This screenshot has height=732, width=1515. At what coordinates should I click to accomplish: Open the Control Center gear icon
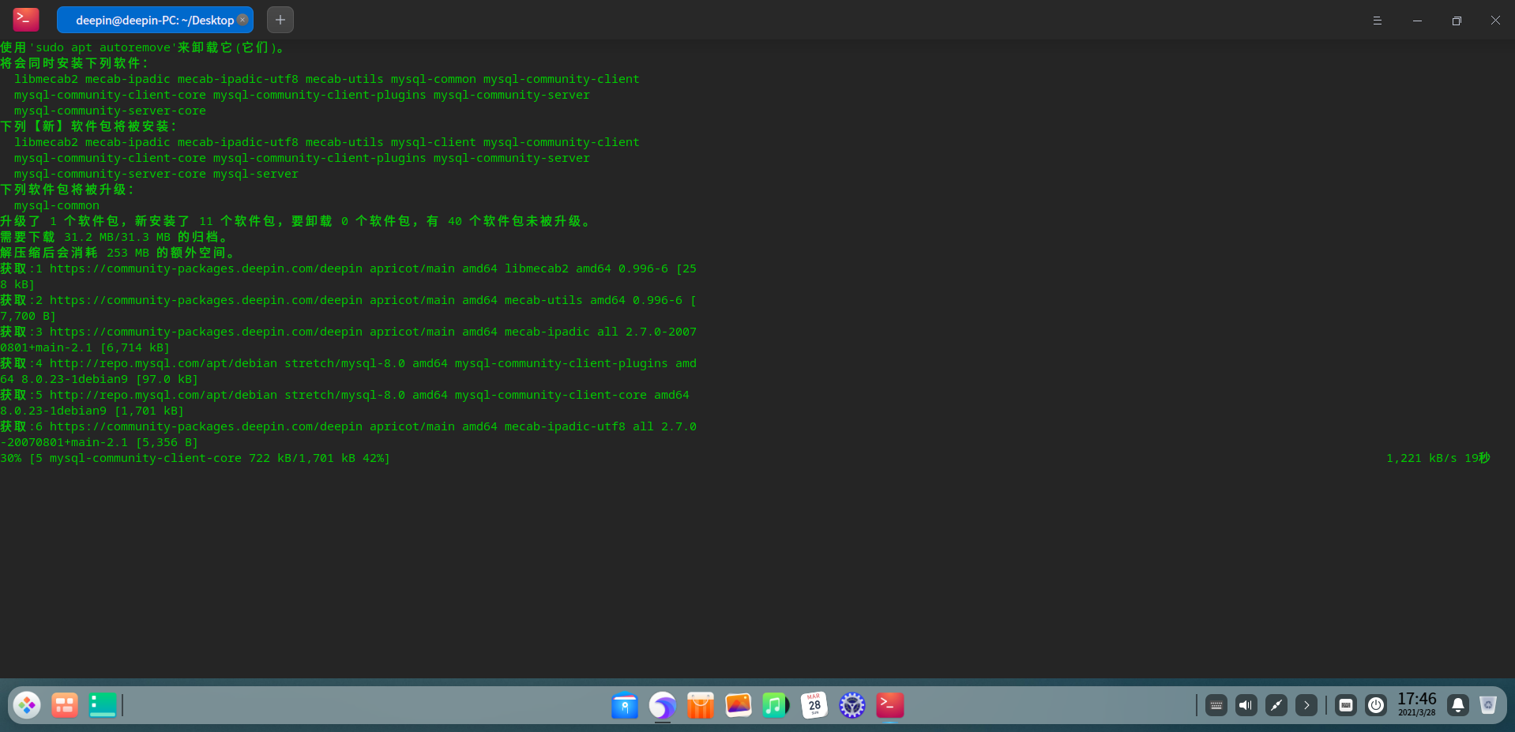(852, 705)
